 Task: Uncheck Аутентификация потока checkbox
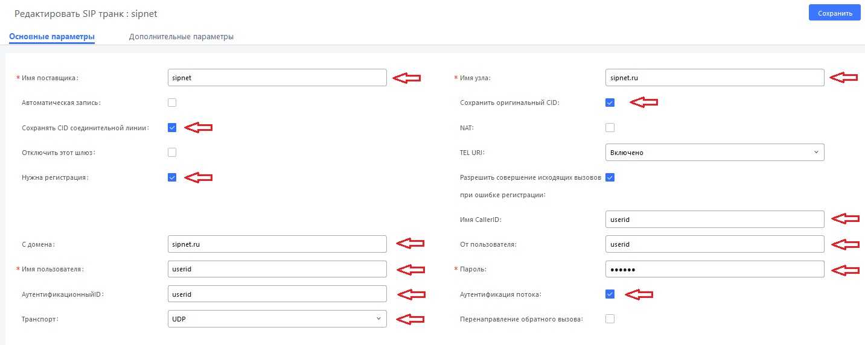(x=610, y=294)
